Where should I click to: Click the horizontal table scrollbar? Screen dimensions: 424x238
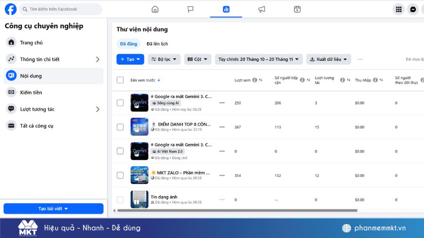pos(237,210)
